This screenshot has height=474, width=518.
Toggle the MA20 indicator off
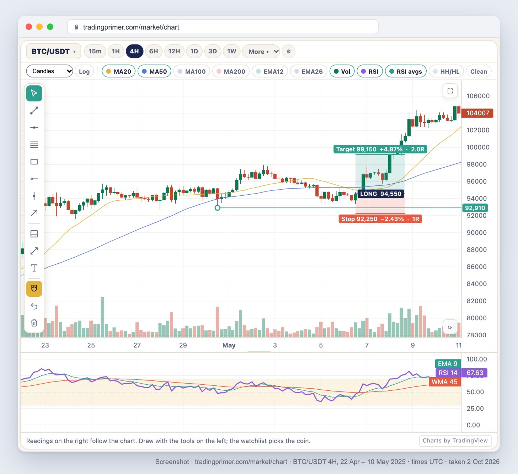119,72
